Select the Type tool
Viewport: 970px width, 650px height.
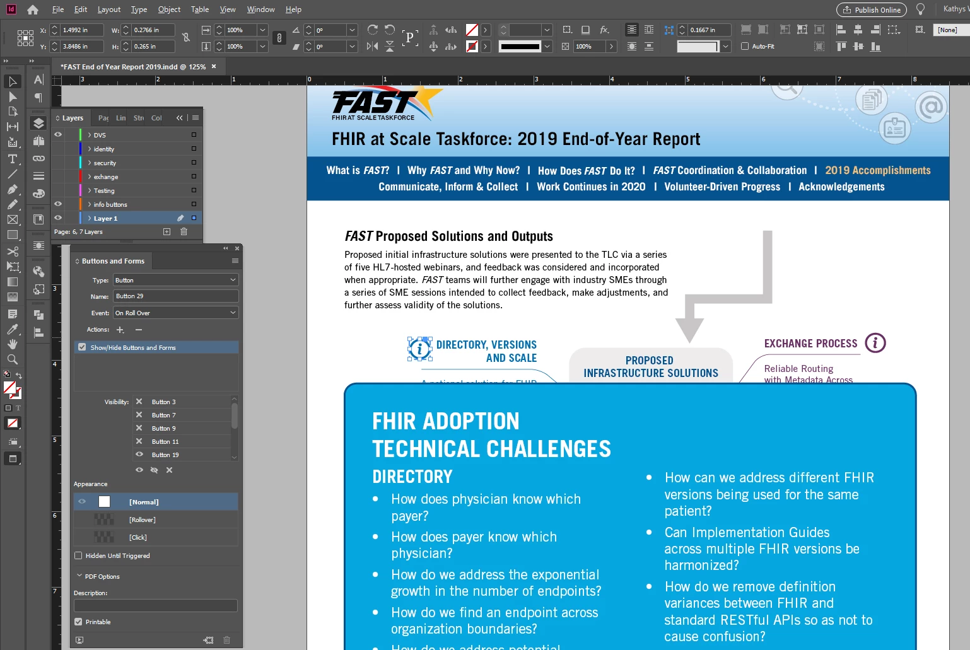[x=13, y=159]
